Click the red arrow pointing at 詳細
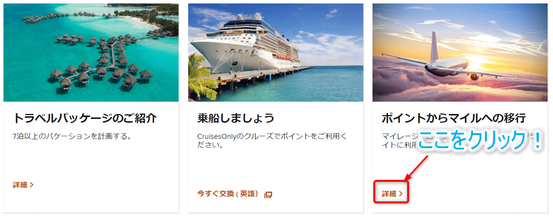 click(x=417, y=168)
